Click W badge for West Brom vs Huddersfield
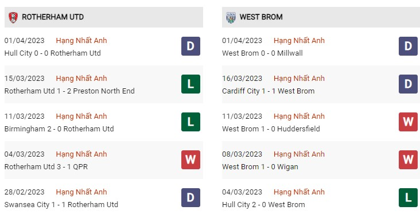This screenshot has height=214, width=420. point(408,122)
